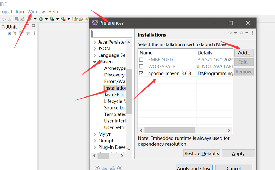Open the JUnit view three-dot menu

(x=34, y=33)
